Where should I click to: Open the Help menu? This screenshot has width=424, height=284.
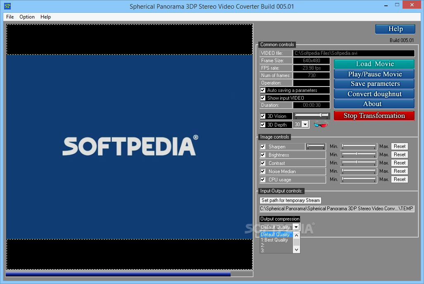[x=46, y=17]
